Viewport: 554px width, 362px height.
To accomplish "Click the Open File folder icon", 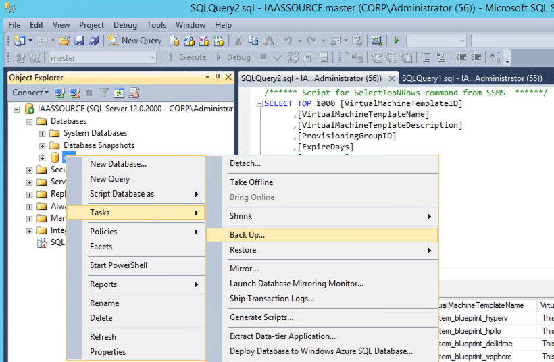I will 64,41.
